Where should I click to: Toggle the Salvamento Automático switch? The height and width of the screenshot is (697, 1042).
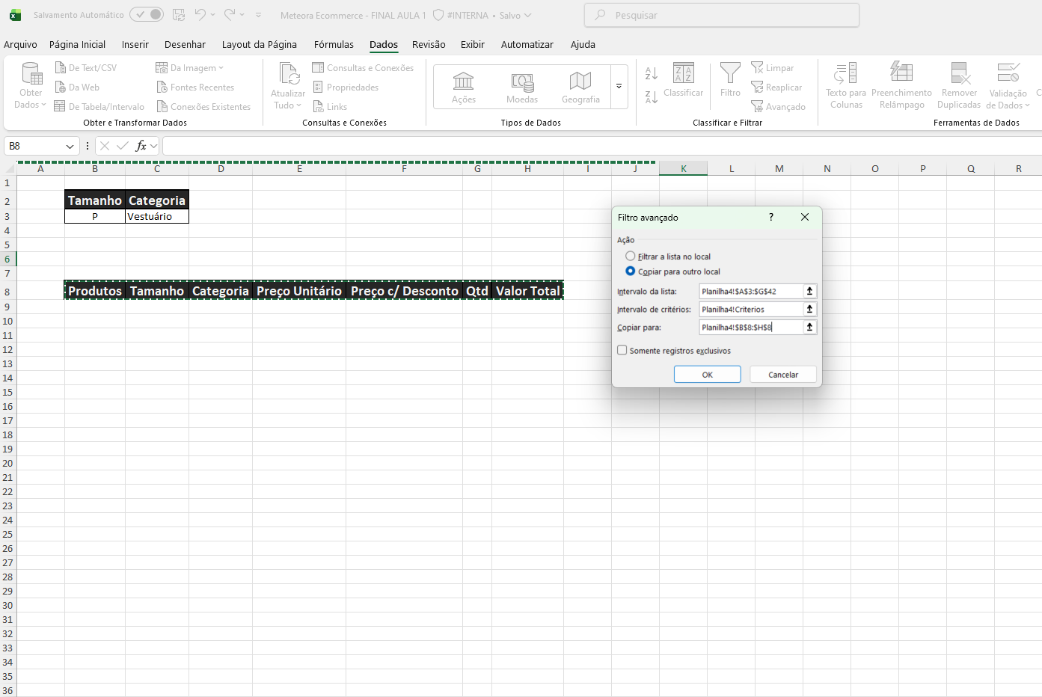pos(147,15)
